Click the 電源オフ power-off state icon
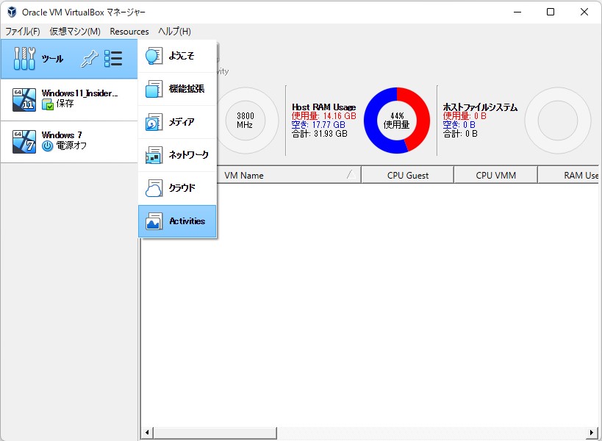Viewport: 602px width, 441px height. (x=47, y=146)
